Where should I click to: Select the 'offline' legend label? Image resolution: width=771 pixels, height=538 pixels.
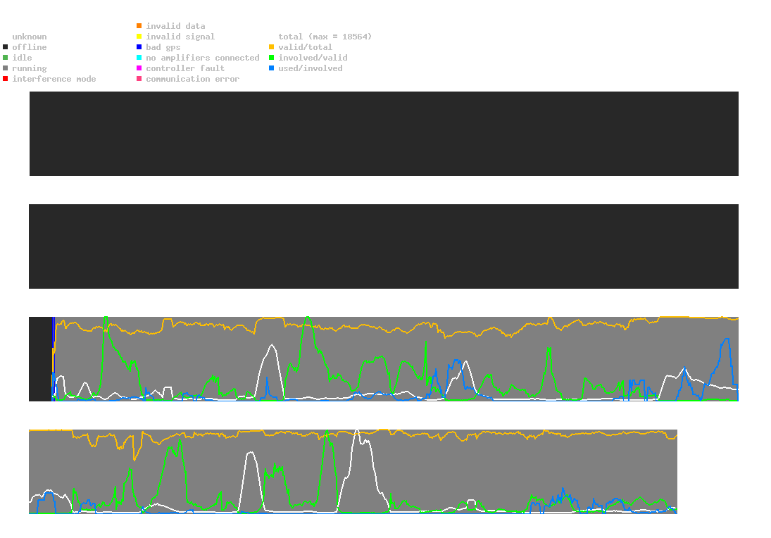[30, 47]
